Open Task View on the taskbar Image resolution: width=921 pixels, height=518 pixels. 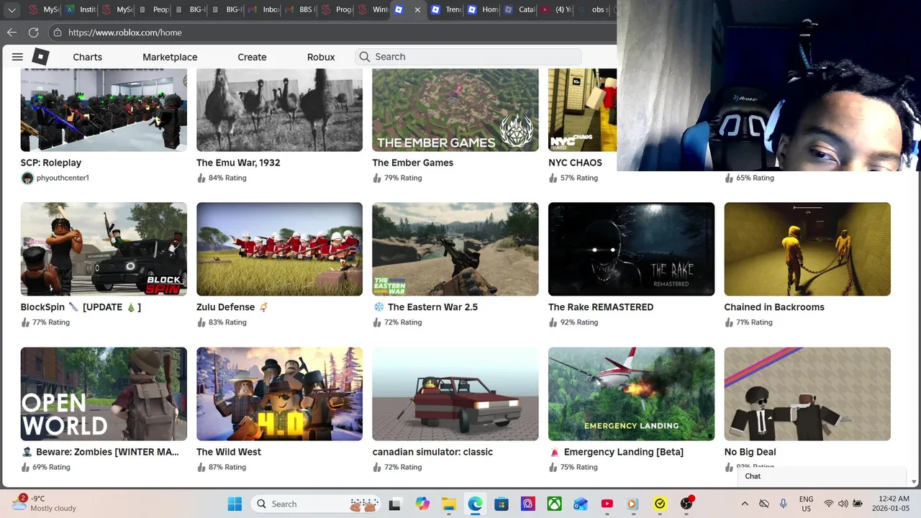(394, 504)
